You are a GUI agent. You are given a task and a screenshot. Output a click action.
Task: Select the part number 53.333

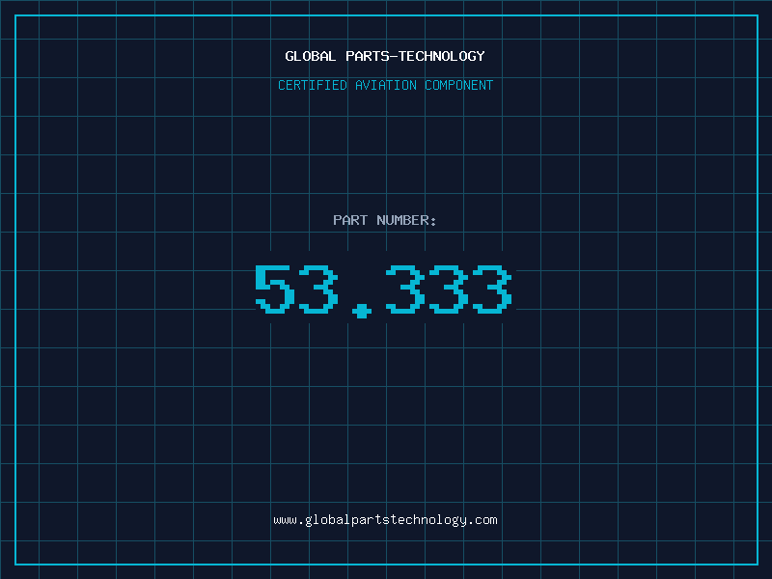[383, 291]
